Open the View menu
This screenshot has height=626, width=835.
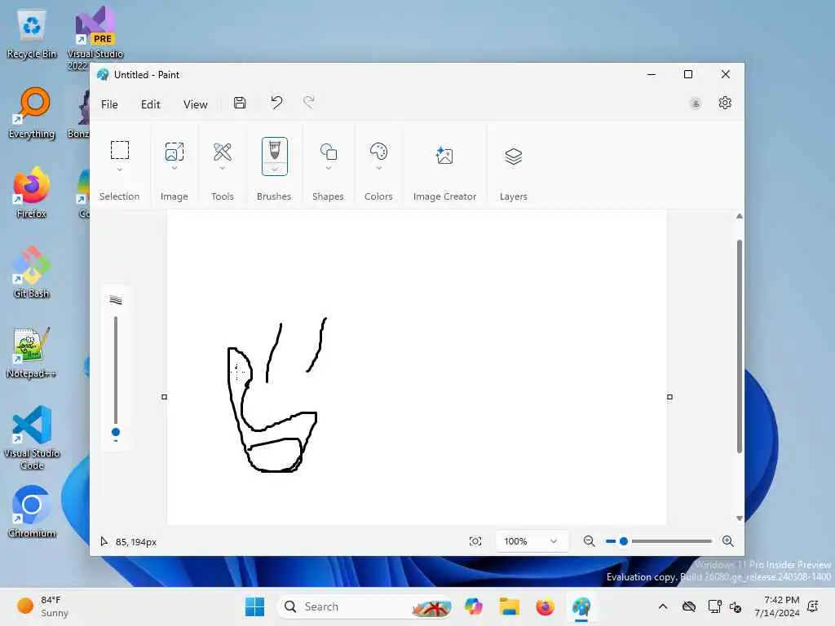pos(196,104)
